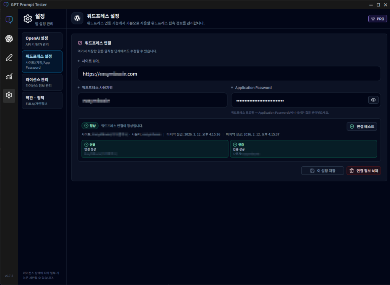Image resolution: width=390 pixels, height=285 pixels.
Task: Click the shield icon beside 워드프레스 연결
Action: 80,43
